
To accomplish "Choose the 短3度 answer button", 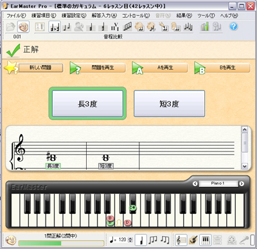I will pos(169,104).
